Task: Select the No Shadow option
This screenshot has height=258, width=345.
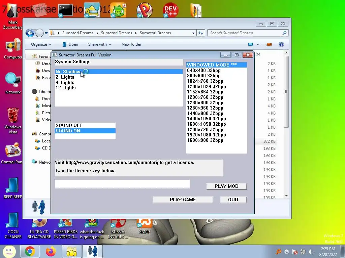Action: (119, 72)
